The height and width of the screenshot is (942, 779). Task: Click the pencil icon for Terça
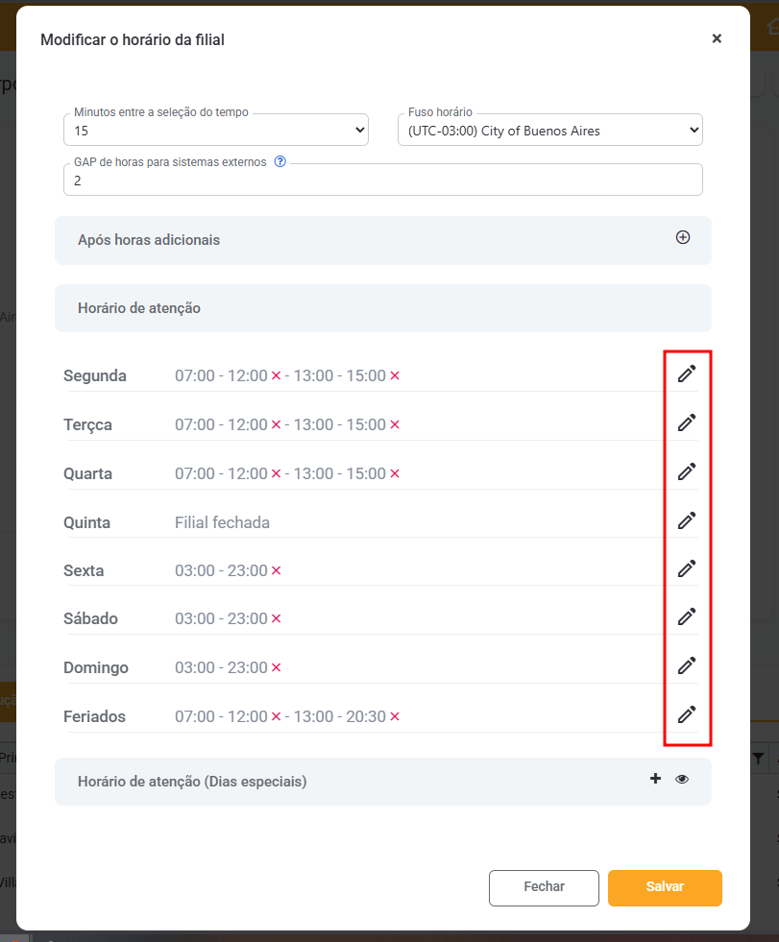click(x=686, y=423)
